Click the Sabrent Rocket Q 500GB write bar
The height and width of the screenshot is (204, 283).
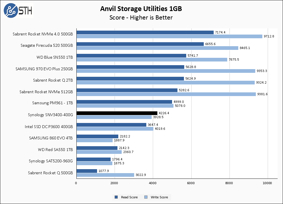(x=105, y=175)
